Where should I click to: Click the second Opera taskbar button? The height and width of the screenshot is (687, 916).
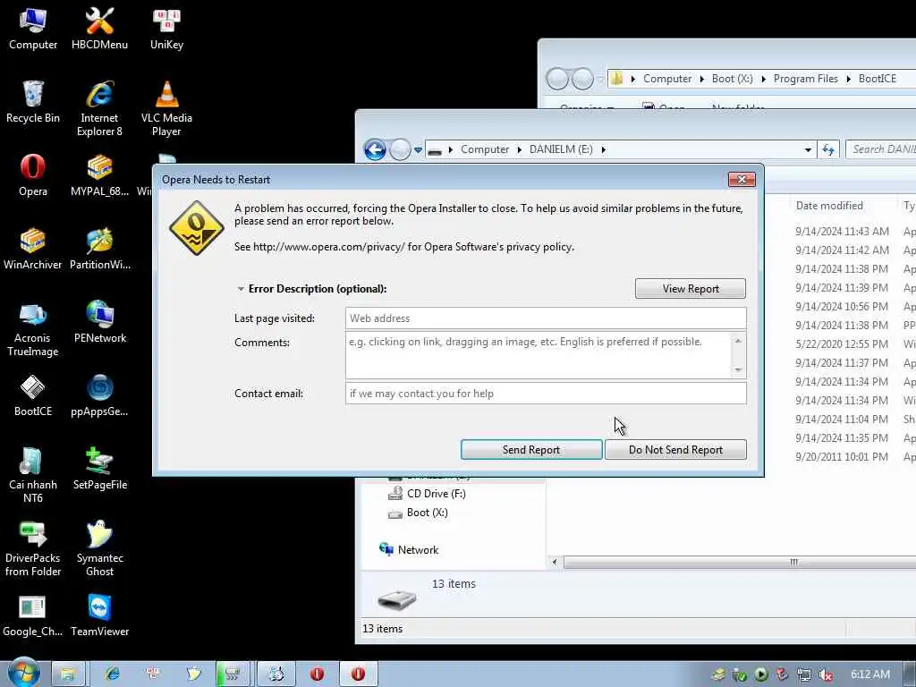click(x=358, y=674)
